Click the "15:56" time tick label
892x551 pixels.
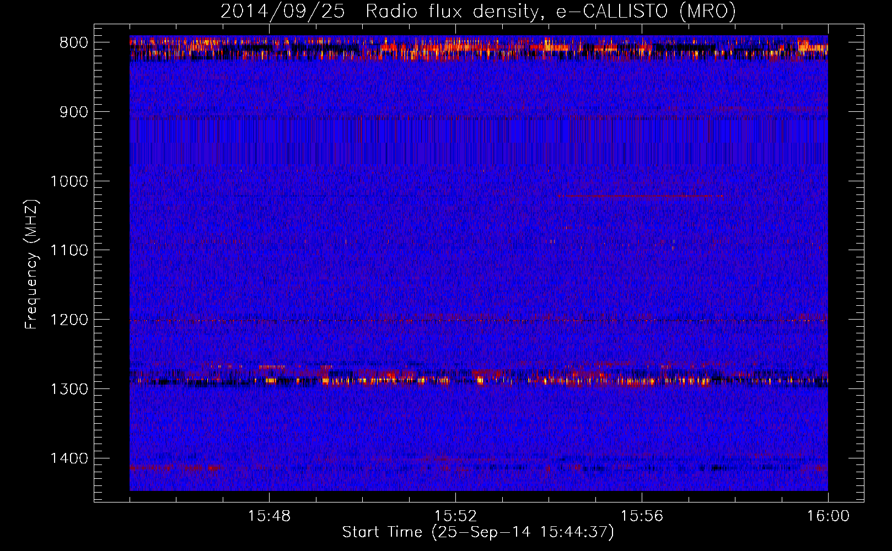pos(642,516)
